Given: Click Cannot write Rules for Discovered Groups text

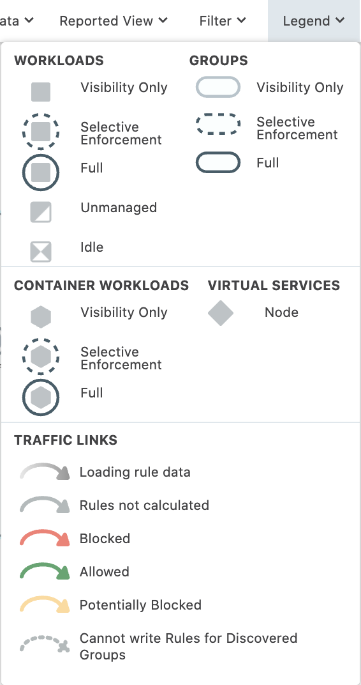Looking at the screenshot, I should click(188, 646).
